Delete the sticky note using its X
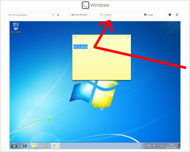 [128, 37]
